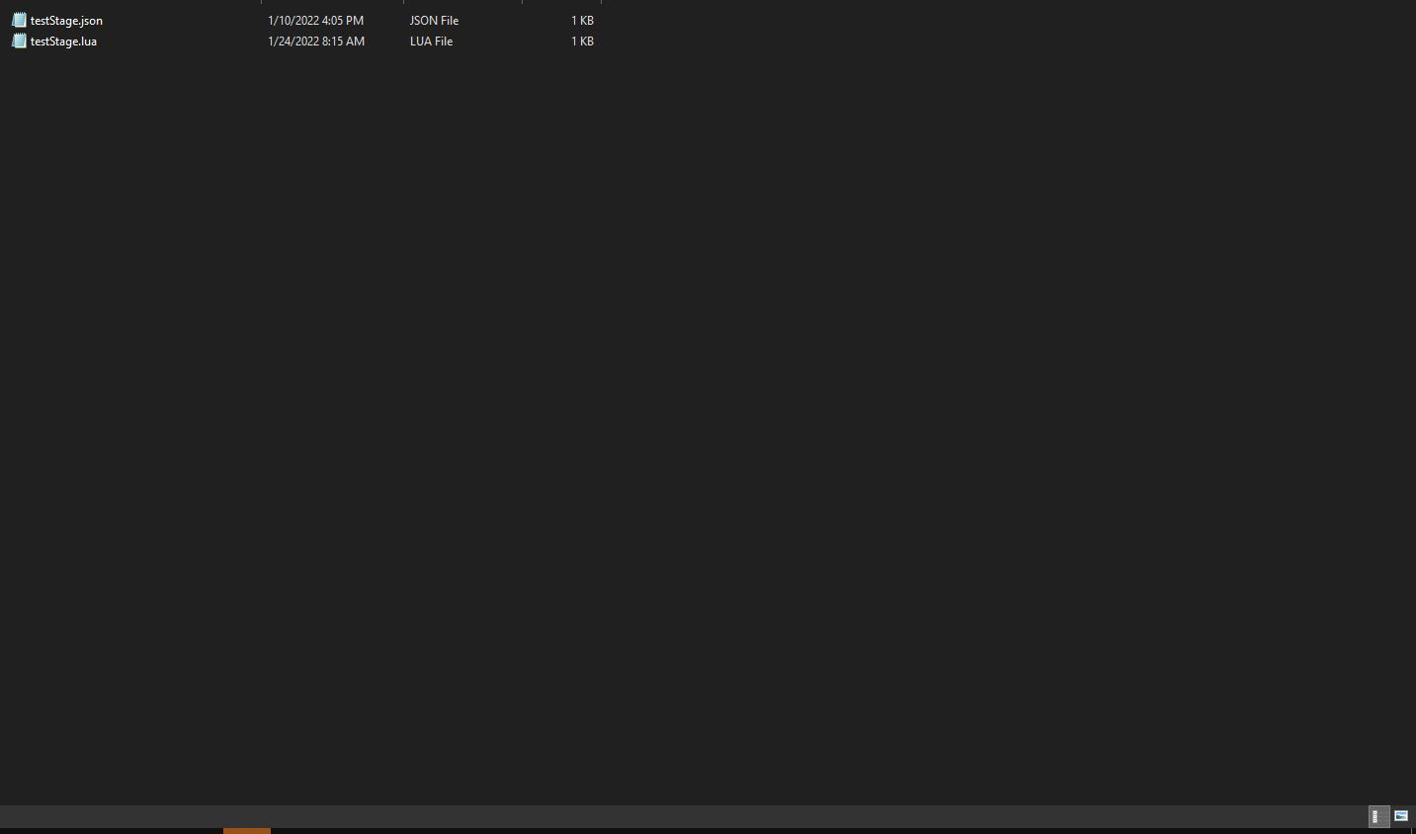Click the JSON File type entry
This screenshot has height=834, width=1416.
point(434,21)
